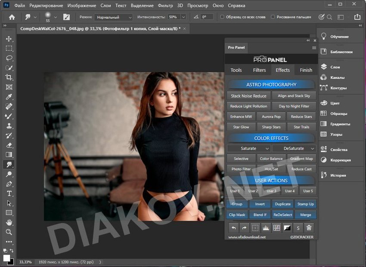Click the Color Balance button
The width and height of the screenshot is (366, 267).
tap(271, 159)
